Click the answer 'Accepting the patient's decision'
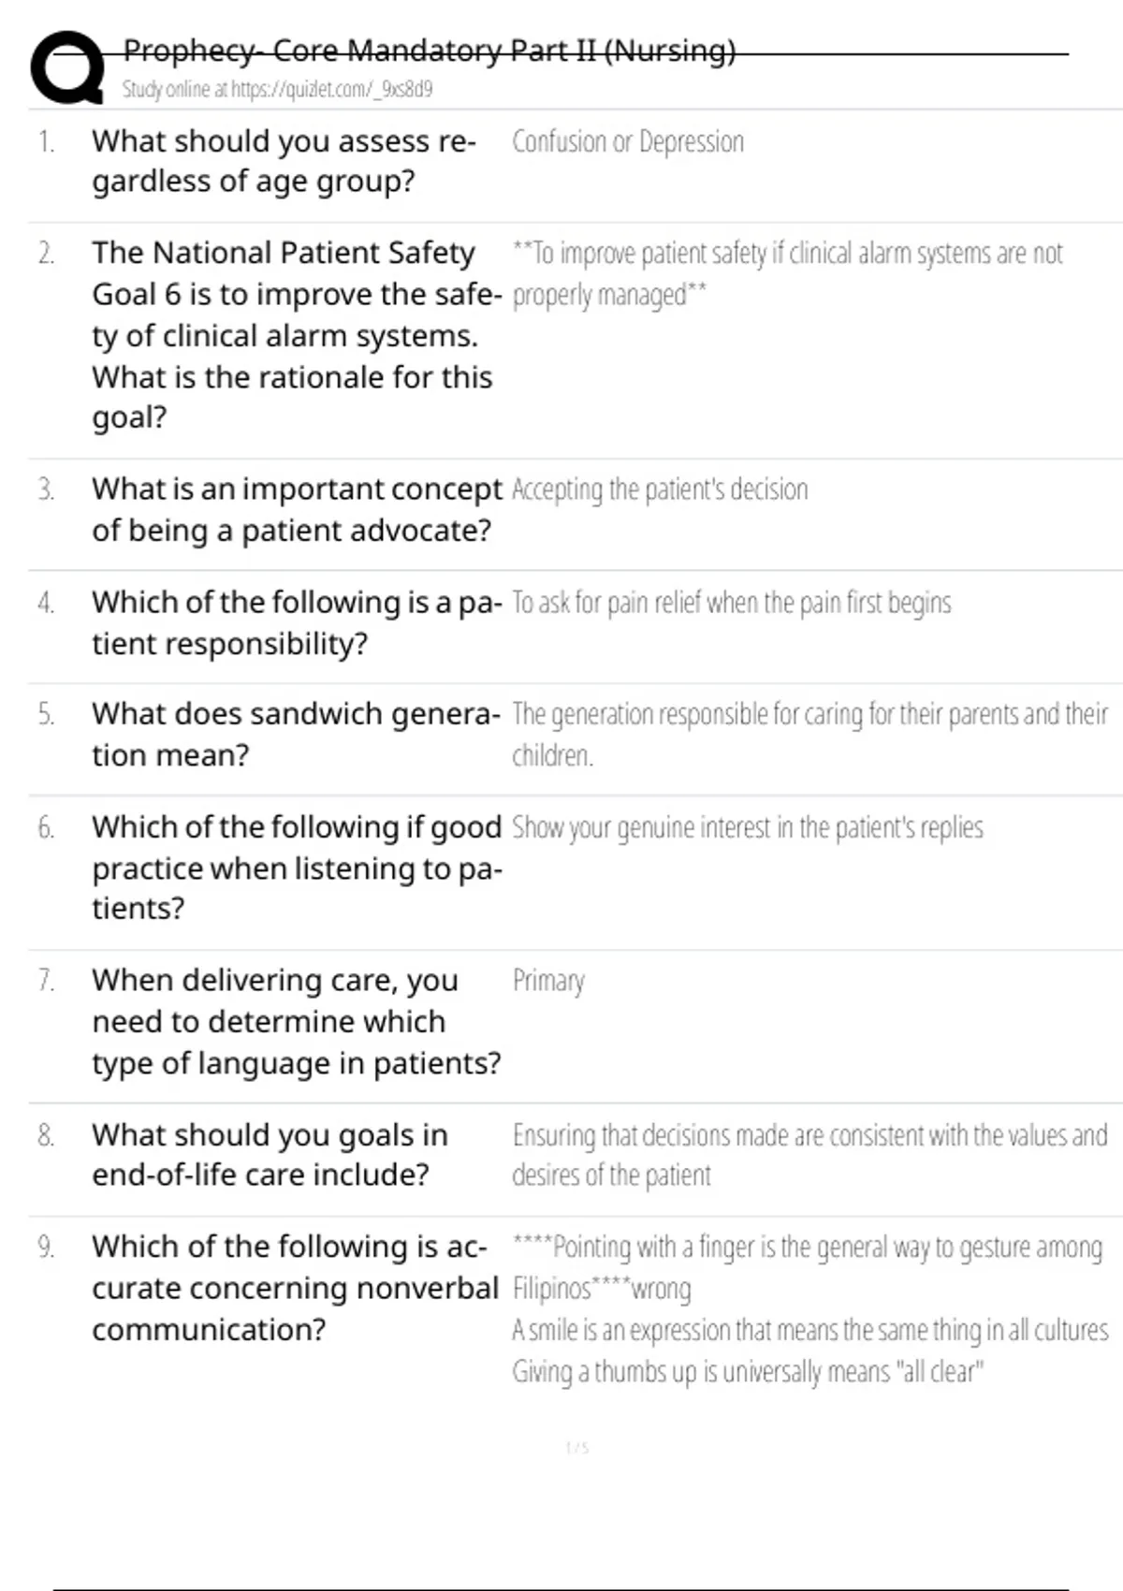The image size is (1123, 1591). [x=659, y=489]
